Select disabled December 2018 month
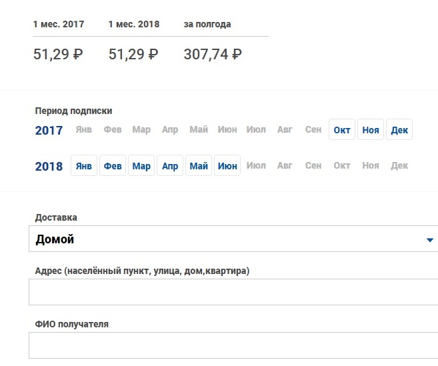 (x=399, y=165)
